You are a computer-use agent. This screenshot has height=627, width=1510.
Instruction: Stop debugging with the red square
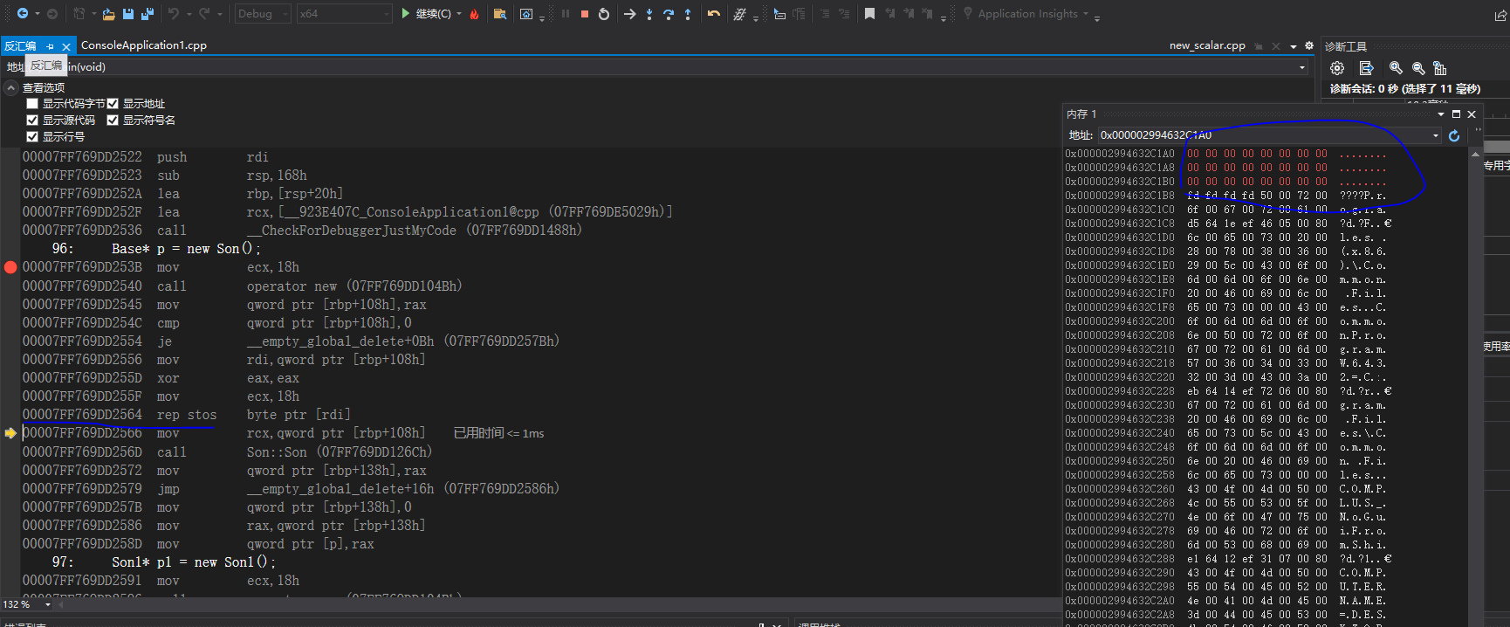pyautogui.click(x=585, y=14)
